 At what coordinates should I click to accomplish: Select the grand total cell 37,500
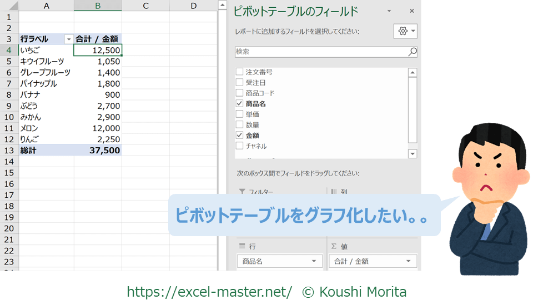[x=98, y=151]
